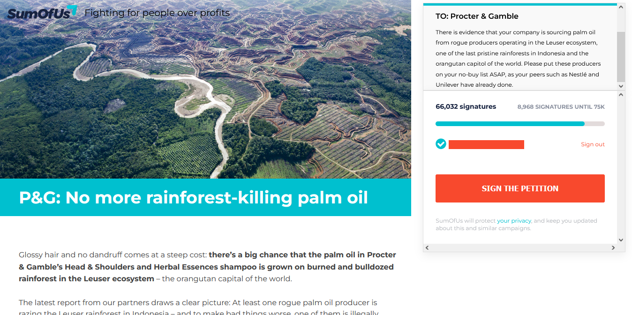Click the petition letter box's scroll-up arrow
Image resolution: width=632 pixels, height=315 pixels.
click(621, 7)
